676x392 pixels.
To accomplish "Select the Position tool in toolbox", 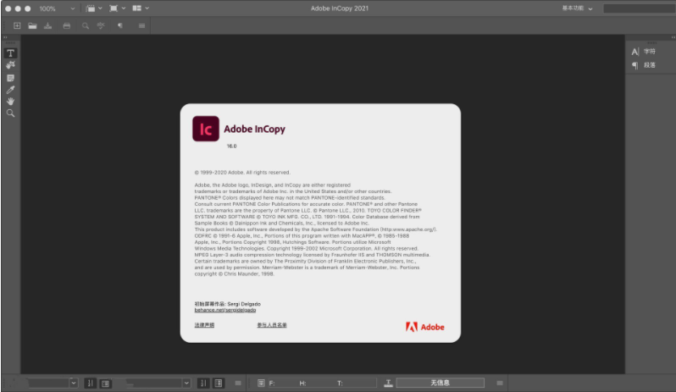I will click(x=11, y=65).
